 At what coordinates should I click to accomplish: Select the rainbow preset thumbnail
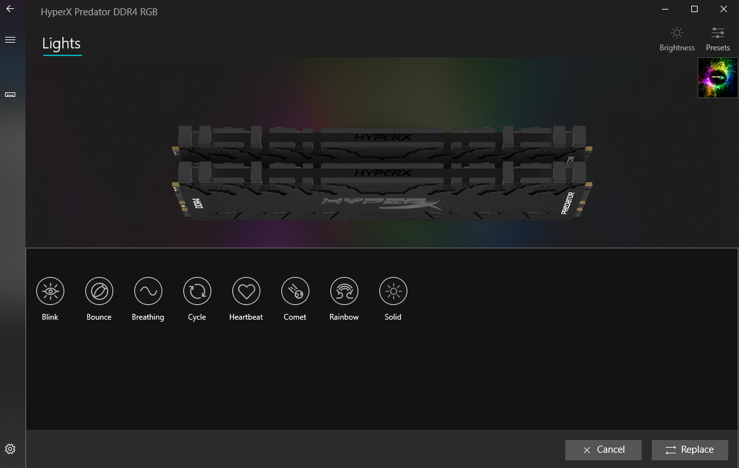[718, 78]
